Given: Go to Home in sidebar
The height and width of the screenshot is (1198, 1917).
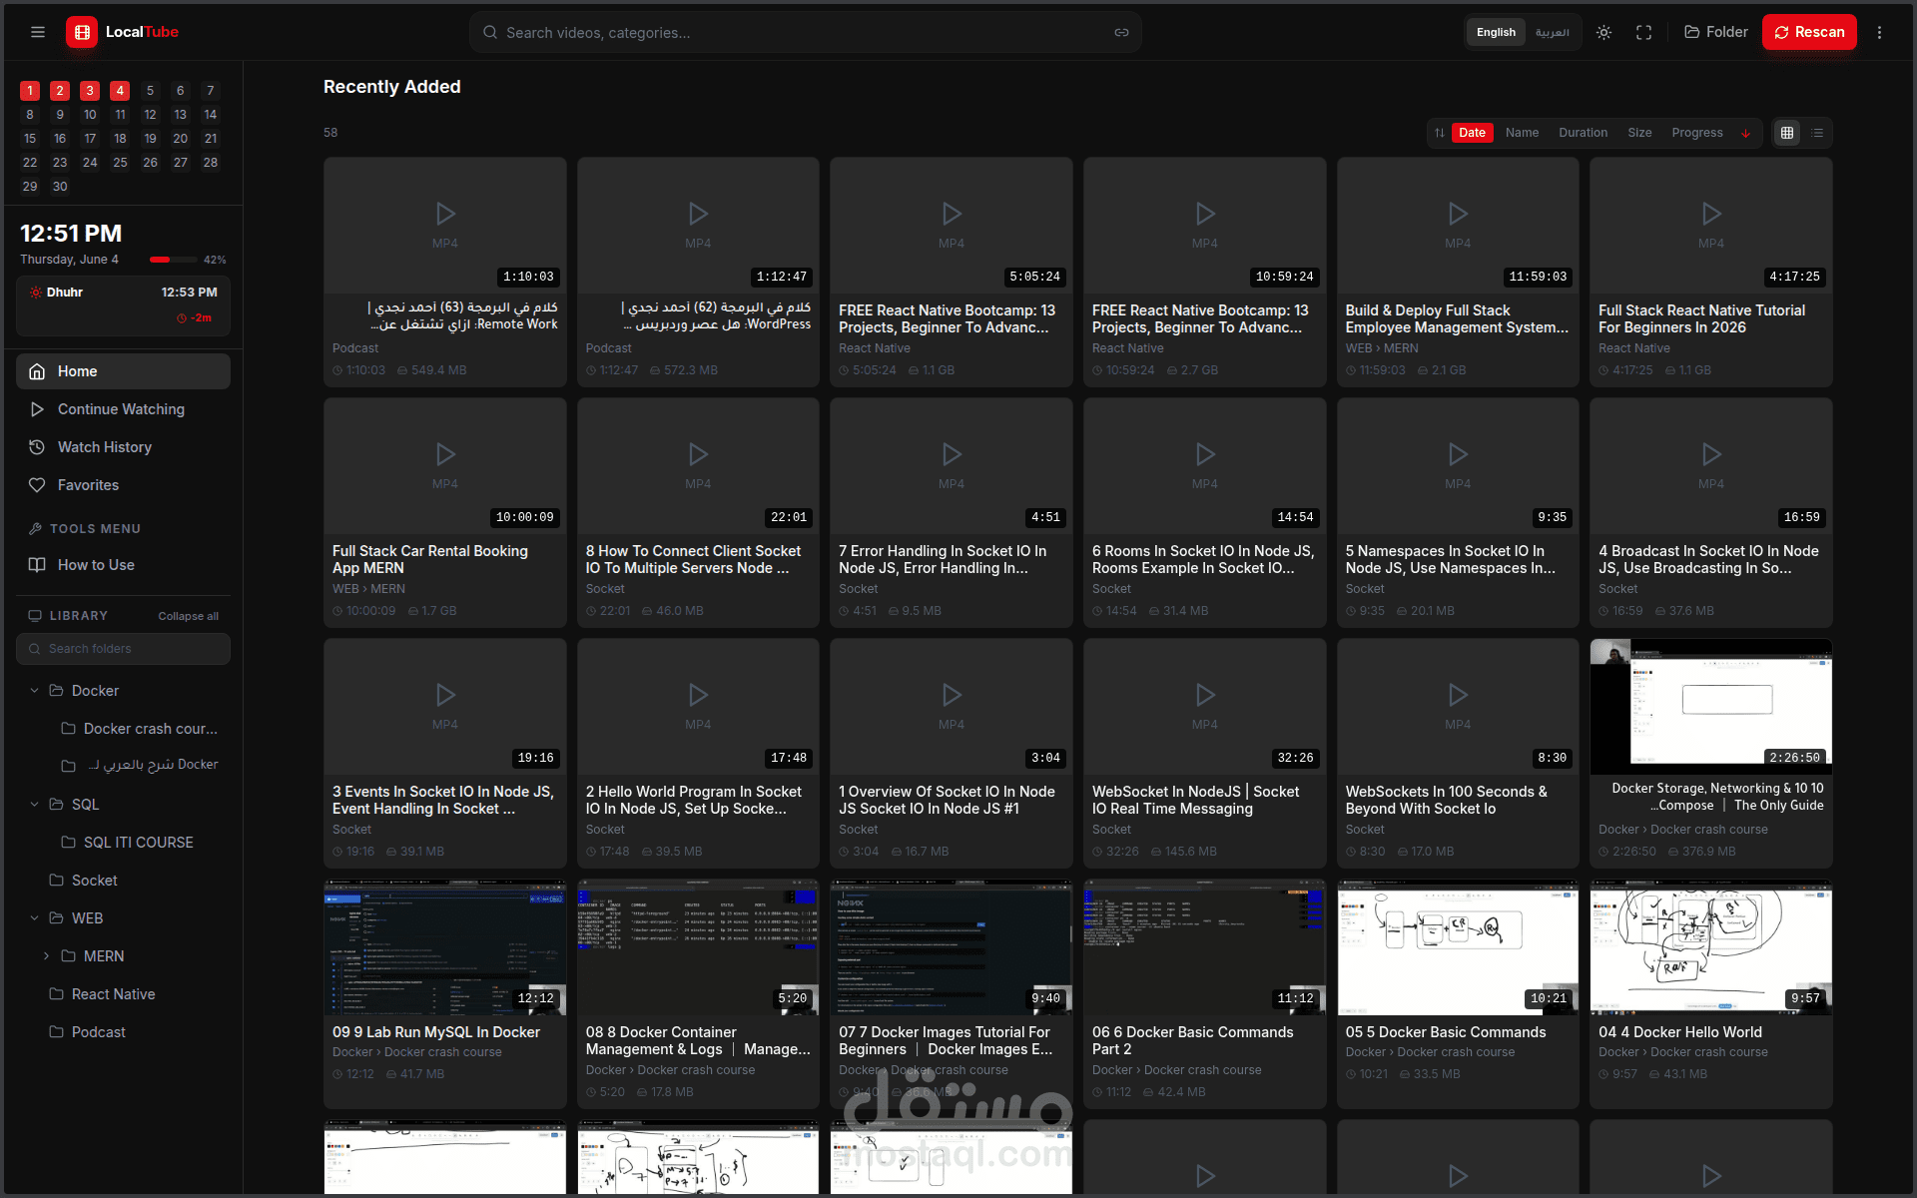Looking at the screenshot, I should pos(123,371).
